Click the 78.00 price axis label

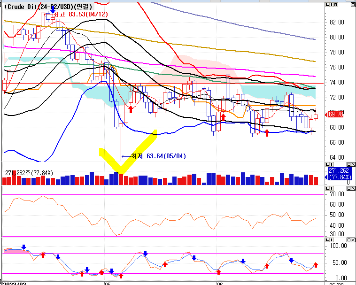pos(337,52)
